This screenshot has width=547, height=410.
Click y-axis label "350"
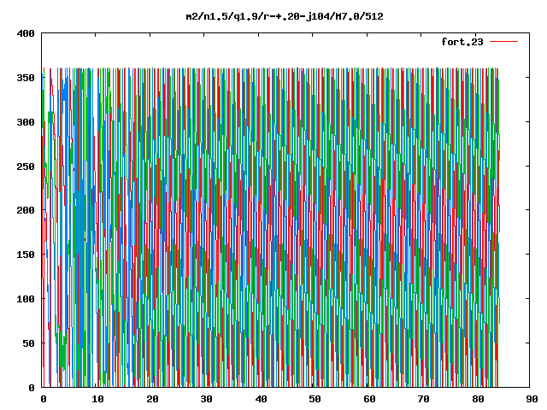[26, 78]
